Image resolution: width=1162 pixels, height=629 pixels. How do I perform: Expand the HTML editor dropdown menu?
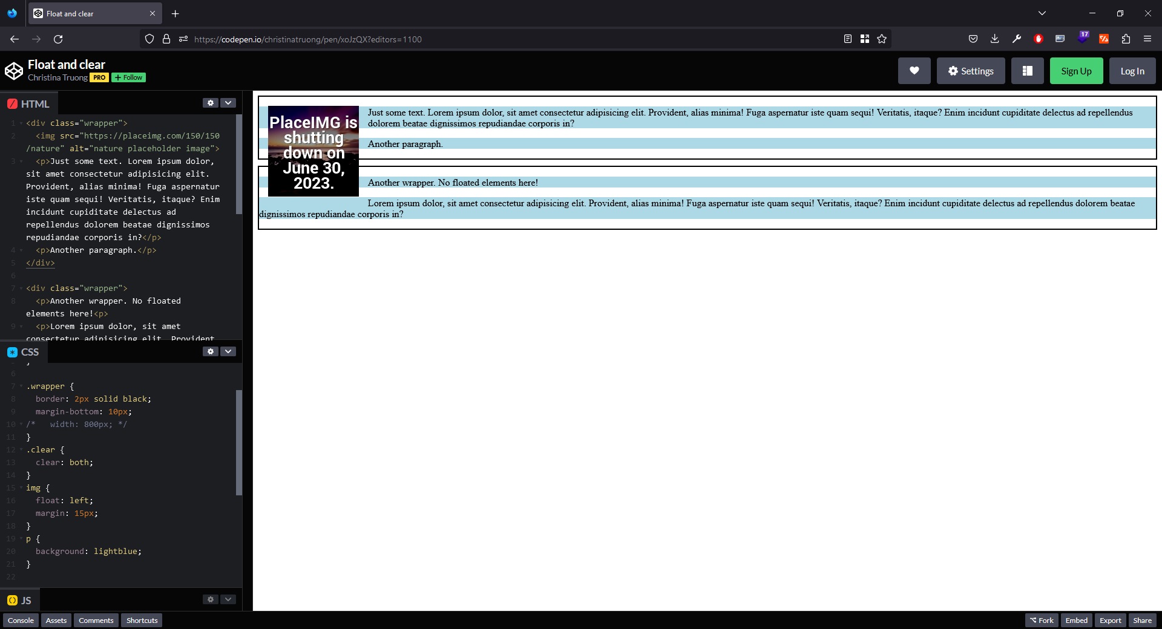228,103
